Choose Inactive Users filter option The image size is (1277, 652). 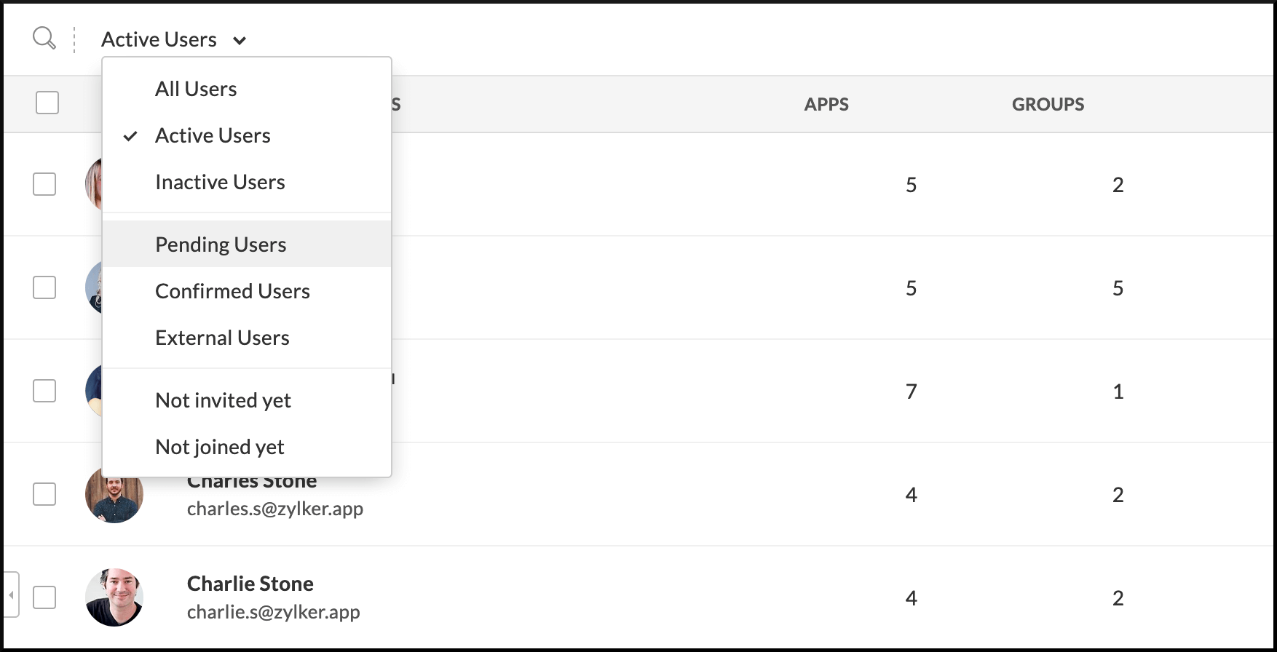point(220,182)
